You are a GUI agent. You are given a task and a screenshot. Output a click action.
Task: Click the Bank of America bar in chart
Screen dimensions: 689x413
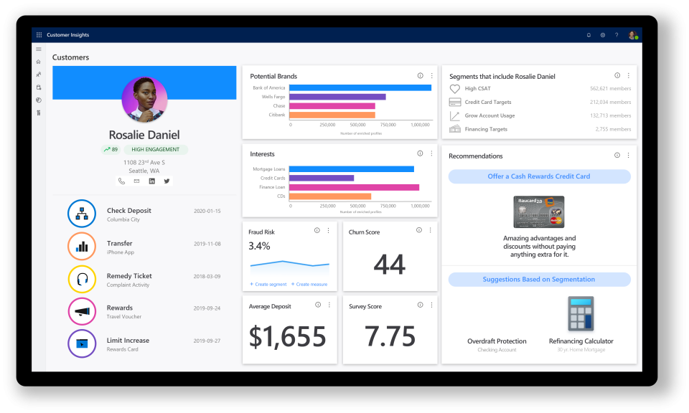[x=360, y=87]
